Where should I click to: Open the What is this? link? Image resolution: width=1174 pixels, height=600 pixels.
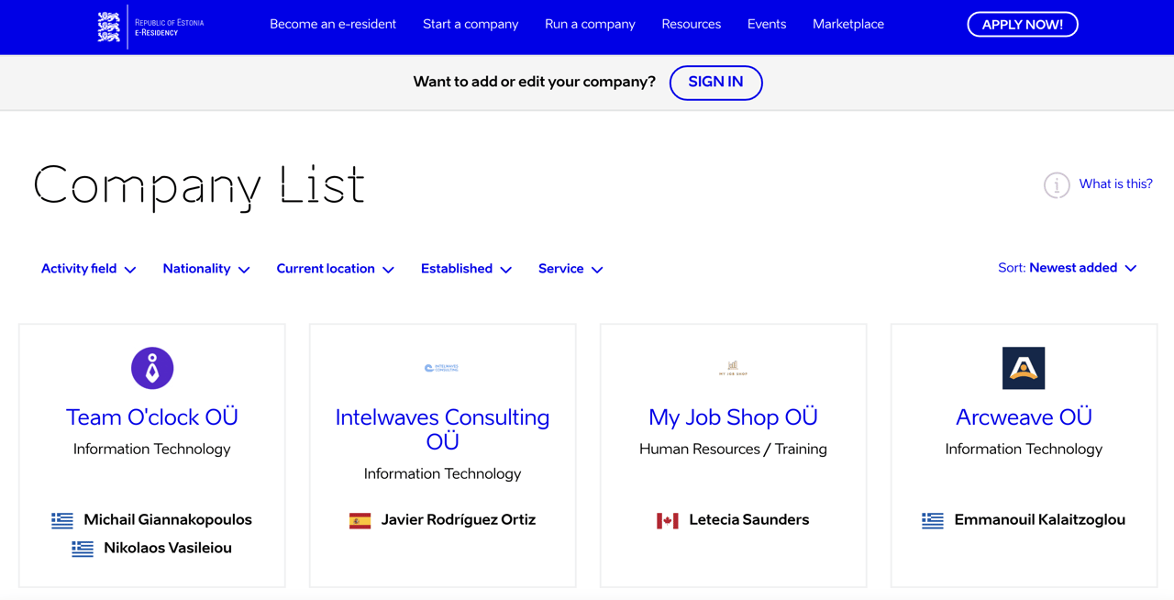[1115, 184]
